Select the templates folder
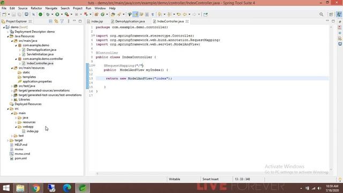Image resolution: width=343 pixels, height=193 pixels. coord(29,77)
